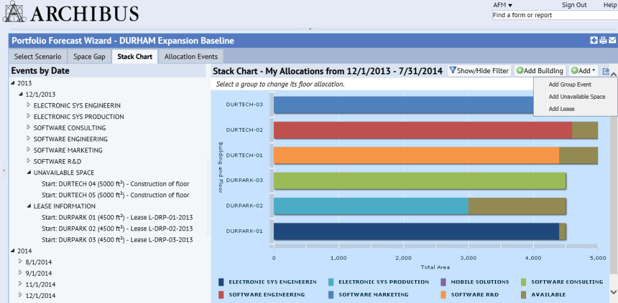
Task: Click the SOFTWARE R&D legend swatch
Action: [443, 294]
